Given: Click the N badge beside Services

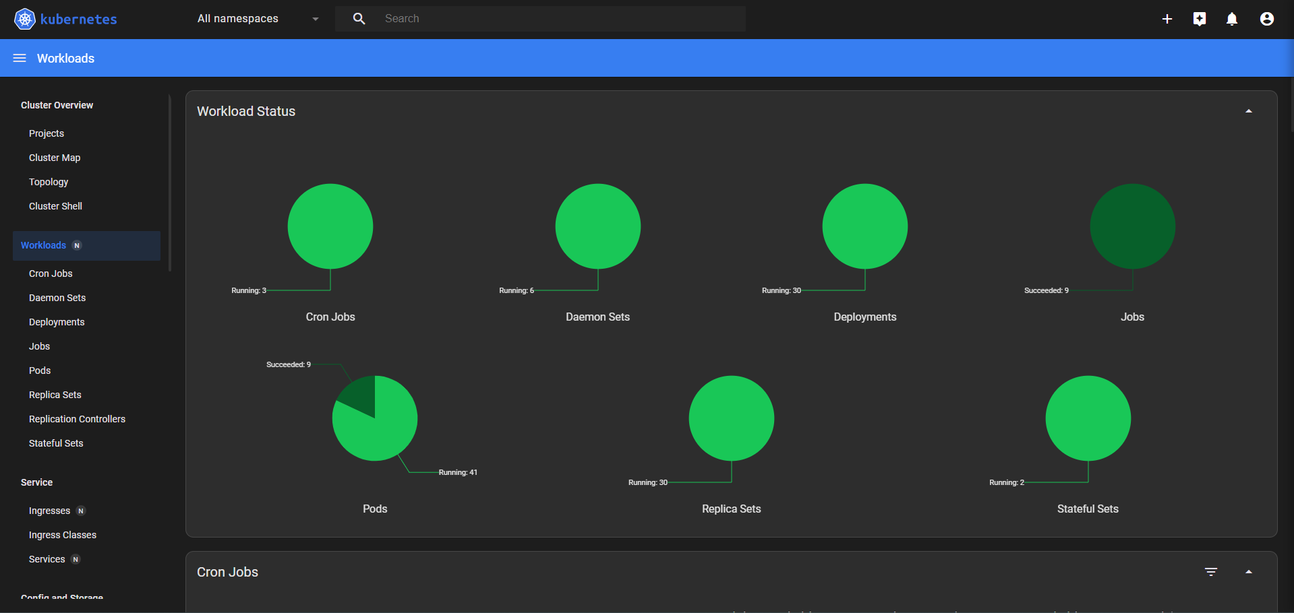Looking at the screenshot, I should (x=76, y=559).
